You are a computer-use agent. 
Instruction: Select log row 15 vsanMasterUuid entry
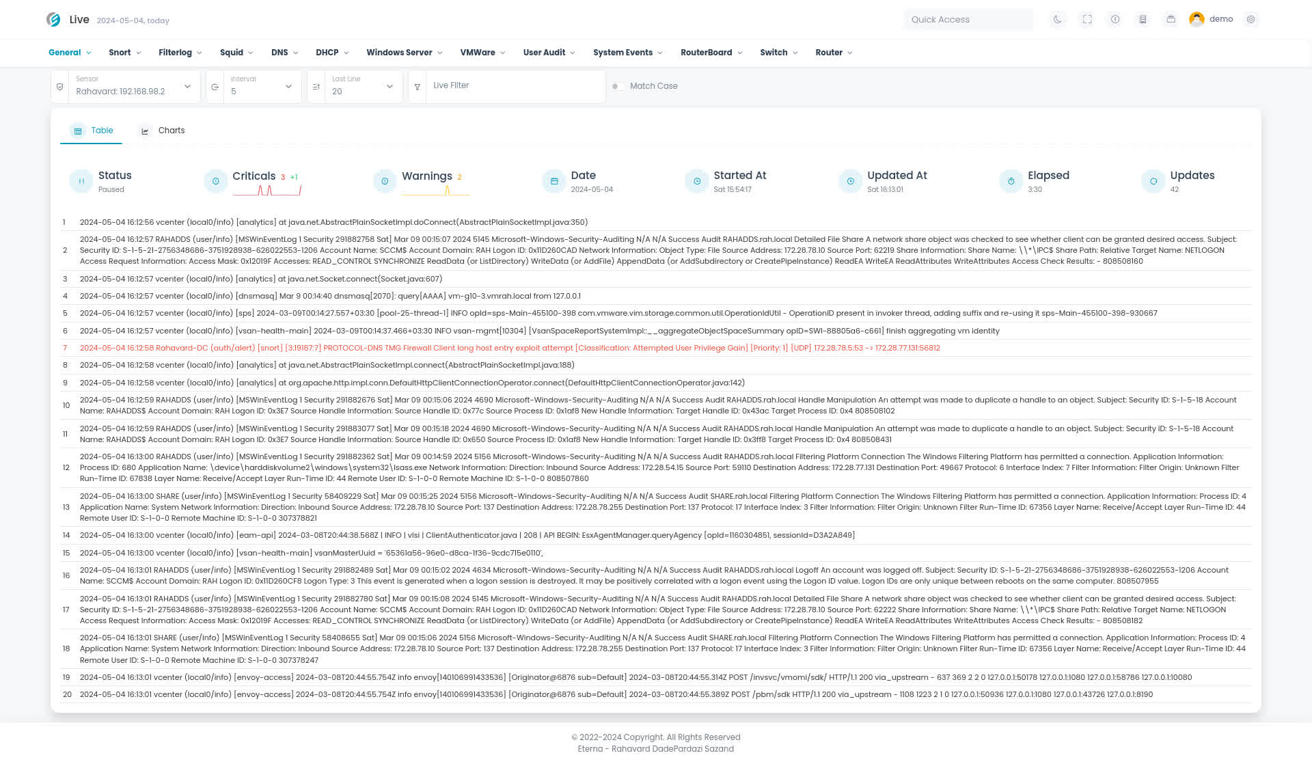tap(656, 553)
